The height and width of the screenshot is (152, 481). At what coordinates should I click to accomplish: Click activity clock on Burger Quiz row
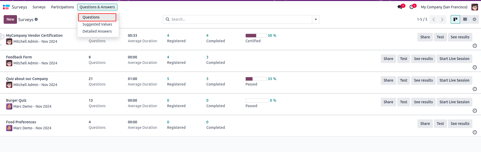pos(475,111)
